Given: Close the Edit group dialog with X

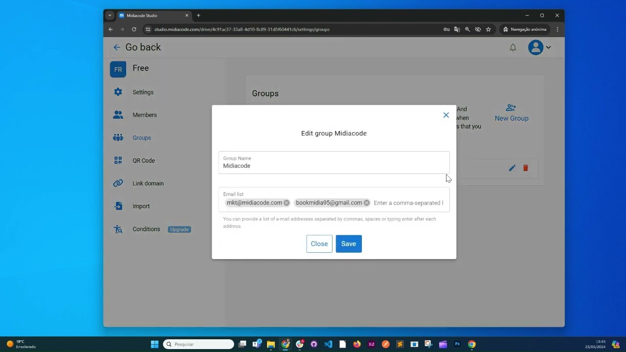Looking at the screenshot, I should coord(446,115).
